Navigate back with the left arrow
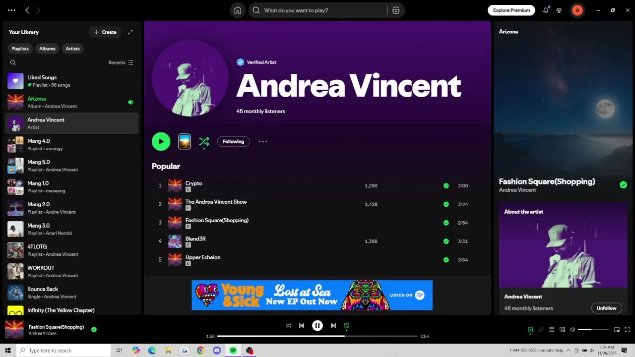 tap(27, 10)
